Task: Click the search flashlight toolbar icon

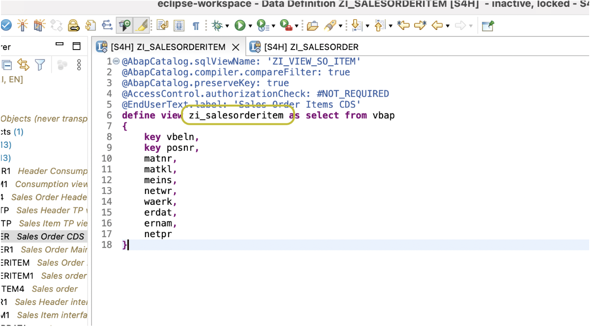Action: pos(330,25)
